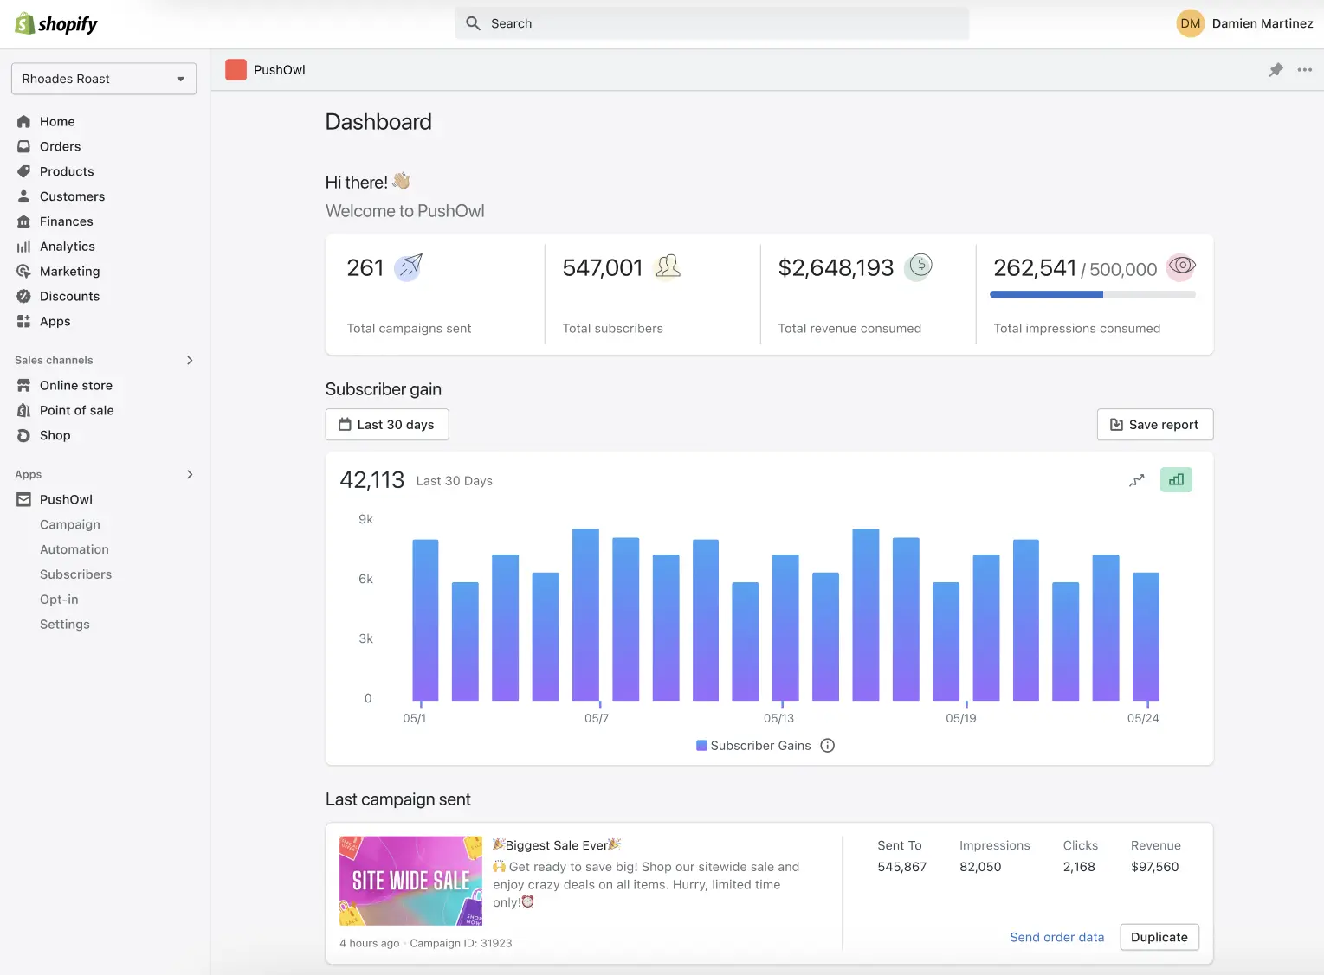Screen dimensions: 1324x975
Task: Expand the Sales channels section
Action: tap(189, 360)
